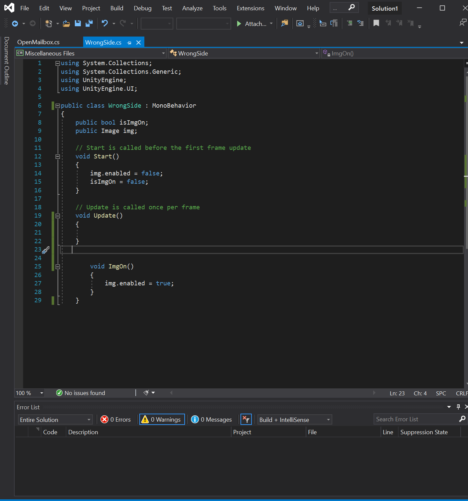Open the Entire Solution scope dropdown
Viewport: 468px width, 501px height.
pyautogui.click(x=55, y=420)
